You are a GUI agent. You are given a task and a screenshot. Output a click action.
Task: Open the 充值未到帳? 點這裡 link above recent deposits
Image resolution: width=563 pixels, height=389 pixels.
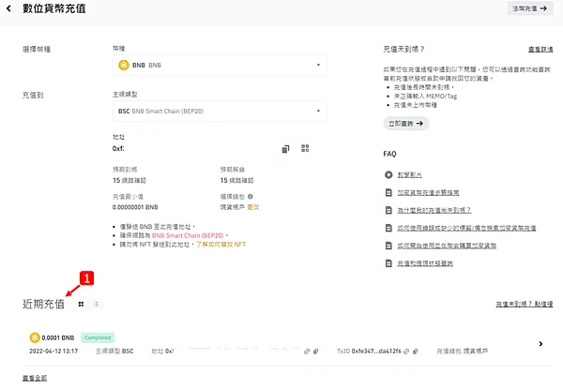(525, 304)
